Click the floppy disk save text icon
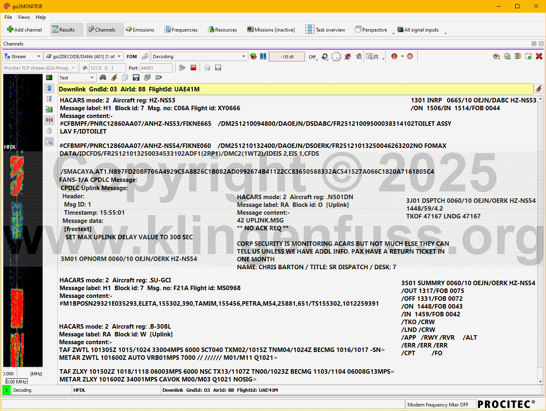 (x=136, y=77)
